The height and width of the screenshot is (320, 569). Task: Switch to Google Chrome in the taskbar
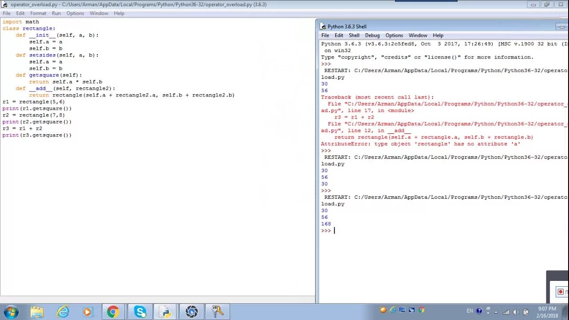click(113, 312)
